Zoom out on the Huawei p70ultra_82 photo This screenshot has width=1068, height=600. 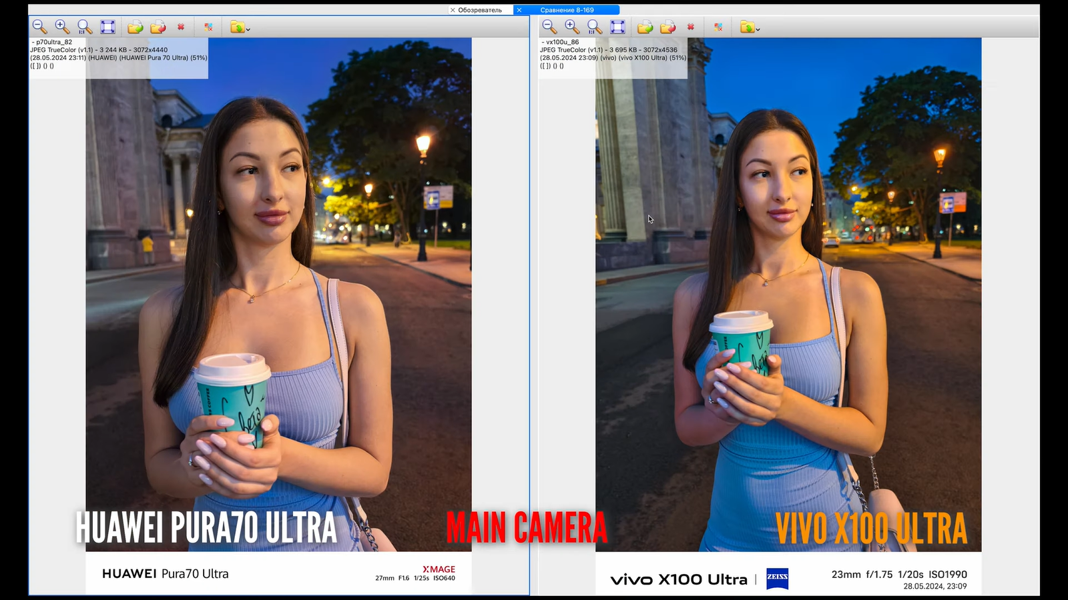(39, 27)
